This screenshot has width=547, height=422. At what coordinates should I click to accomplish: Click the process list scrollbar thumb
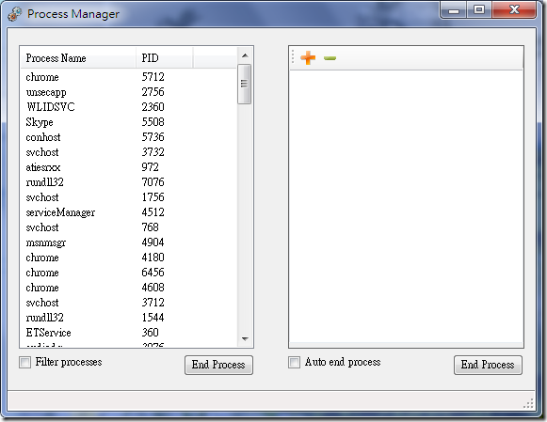point(244,84)
